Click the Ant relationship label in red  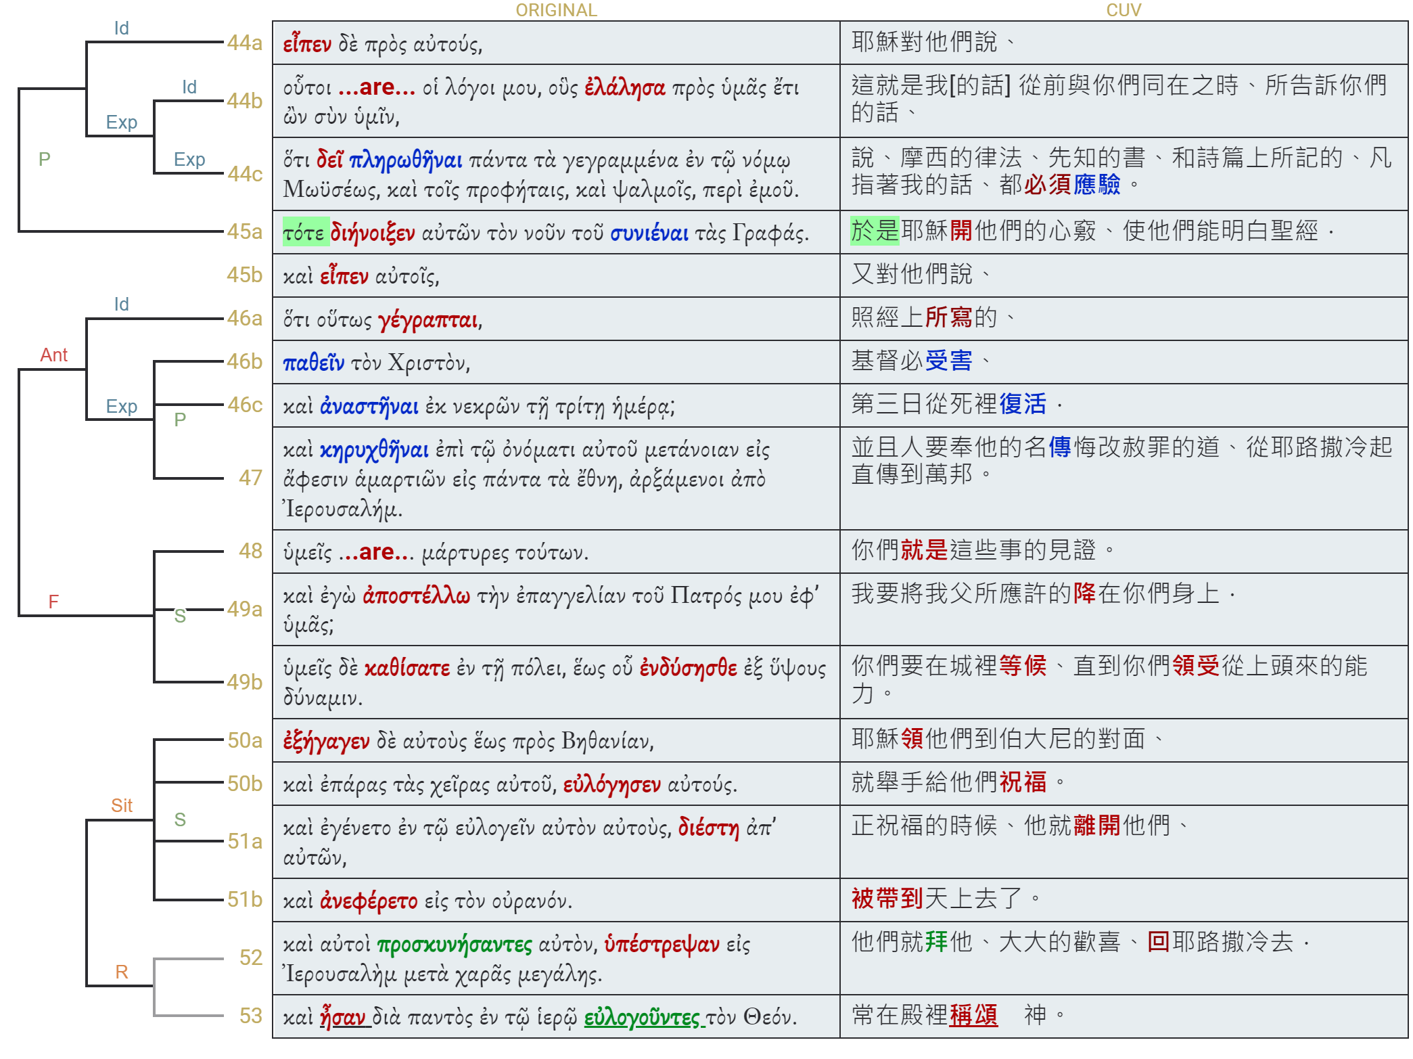[54, 355]
